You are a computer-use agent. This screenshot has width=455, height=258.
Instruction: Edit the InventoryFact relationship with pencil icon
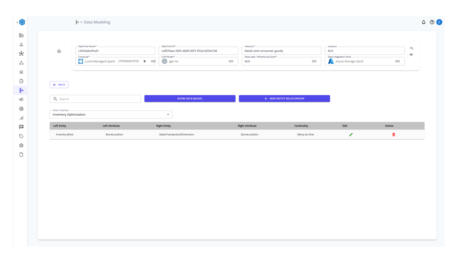(x=351, y=135)
